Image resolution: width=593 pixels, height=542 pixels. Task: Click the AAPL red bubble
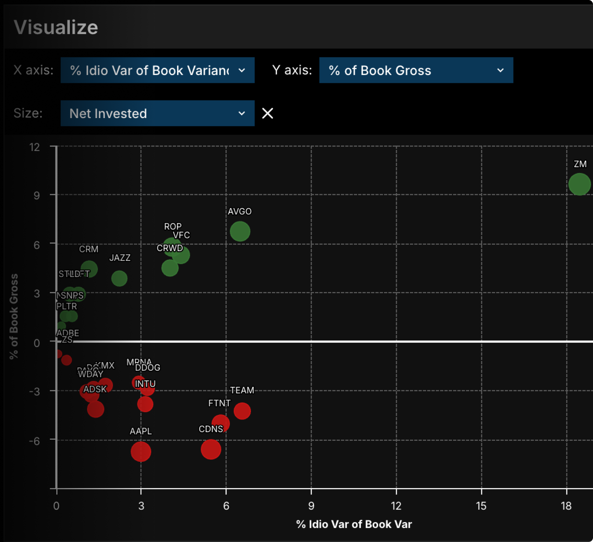click(x=141, y=452)
